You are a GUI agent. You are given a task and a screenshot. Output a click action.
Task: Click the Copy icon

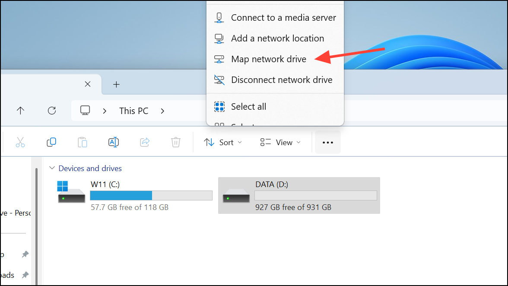click(51, 142)
